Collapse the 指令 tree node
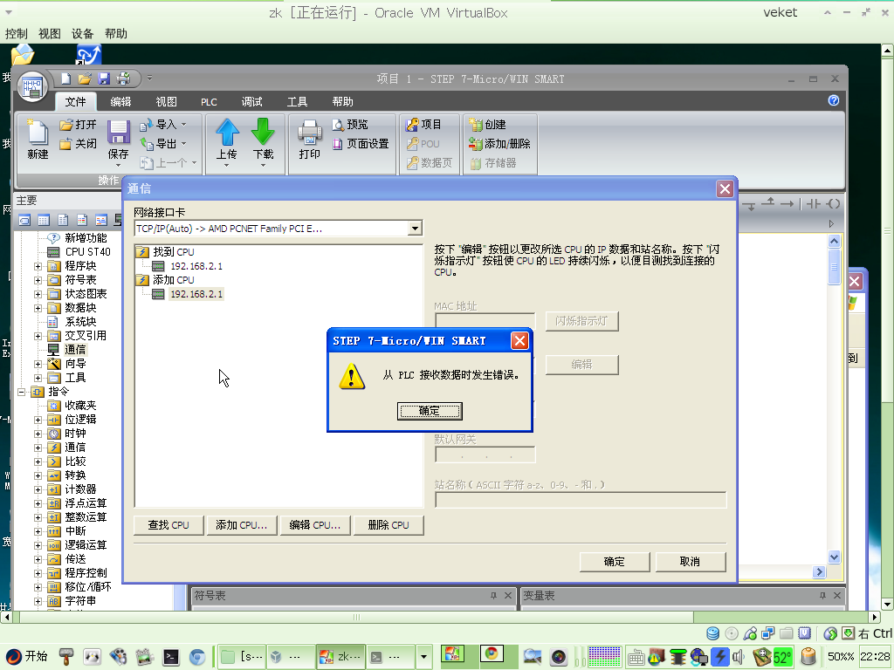This screenshot has height=670, width=894. point(21,392)
